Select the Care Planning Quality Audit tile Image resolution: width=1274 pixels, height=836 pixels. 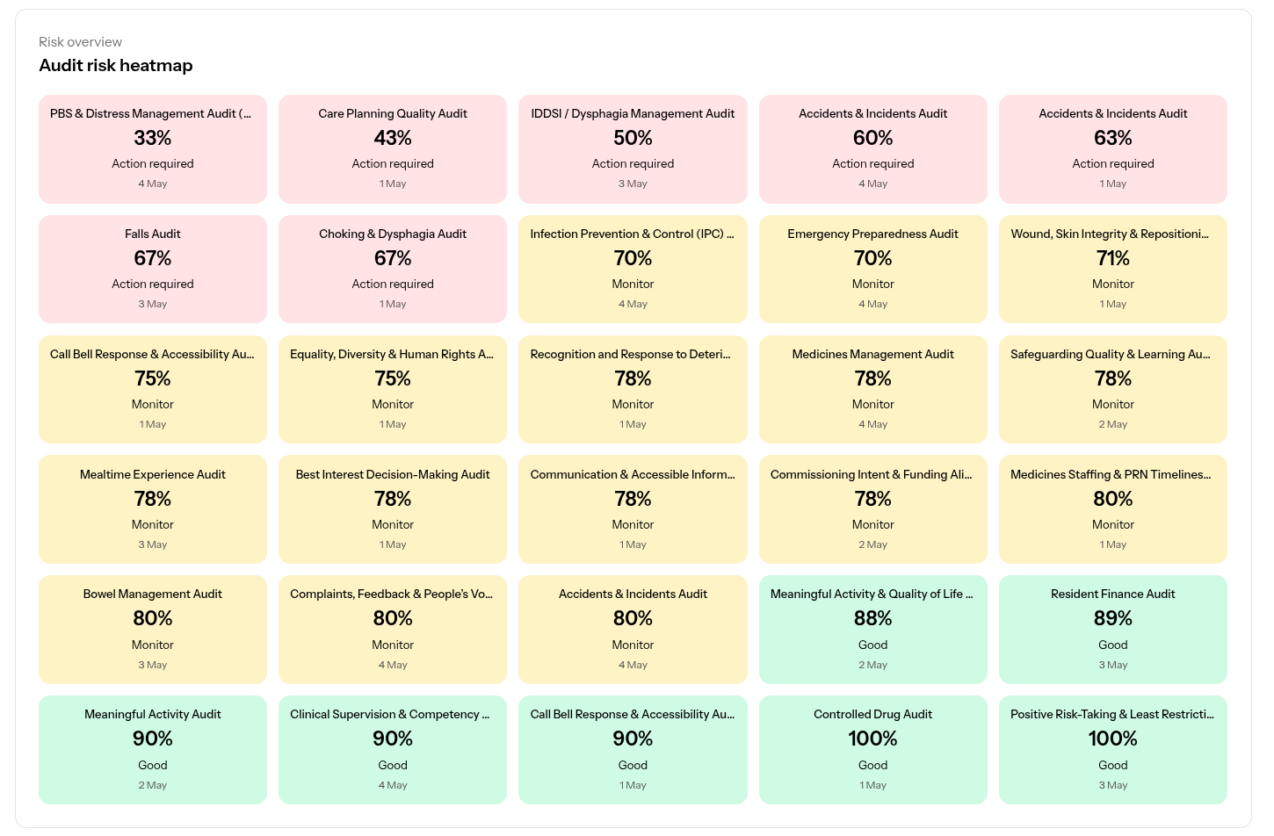click(x=393, y=149)
